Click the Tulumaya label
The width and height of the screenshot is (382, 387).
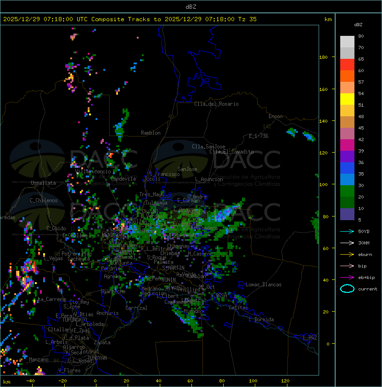[157, 203]
